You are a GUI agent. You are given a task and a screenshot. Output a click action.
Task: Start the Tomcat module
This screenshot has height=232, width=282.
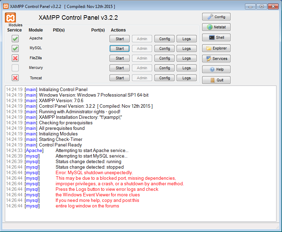pos(120,78)
